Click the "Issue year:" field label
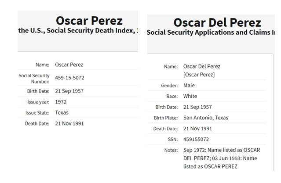Viewport: 281px width, 183px height. click(x=38, y=102)
